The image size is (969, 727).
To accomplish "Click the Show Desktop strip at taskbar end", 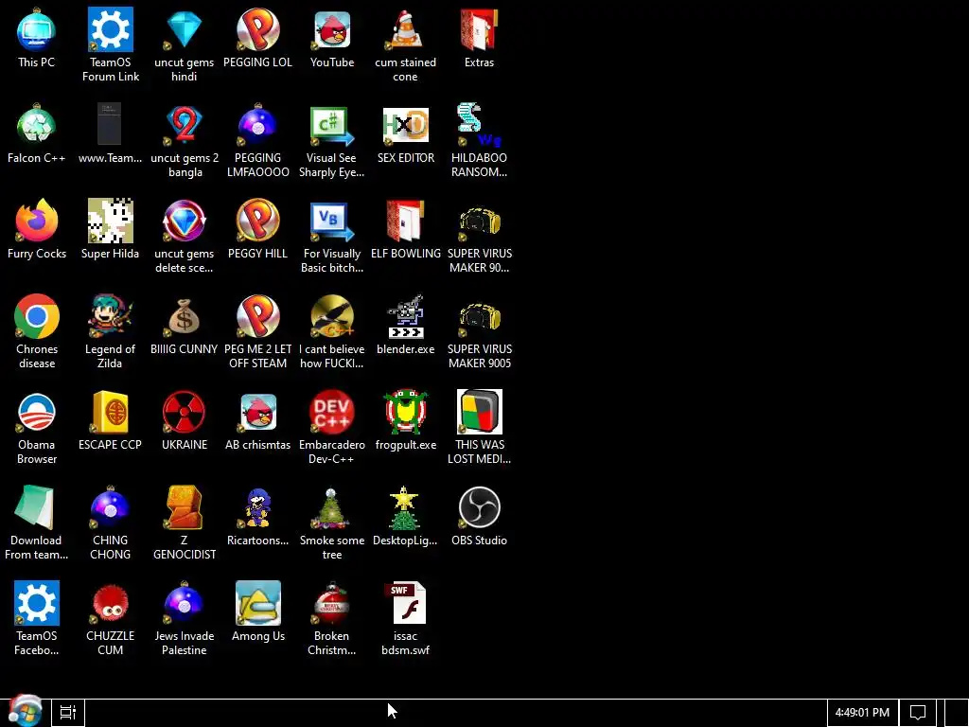I will pyautogui.click(x=957, y=713).
